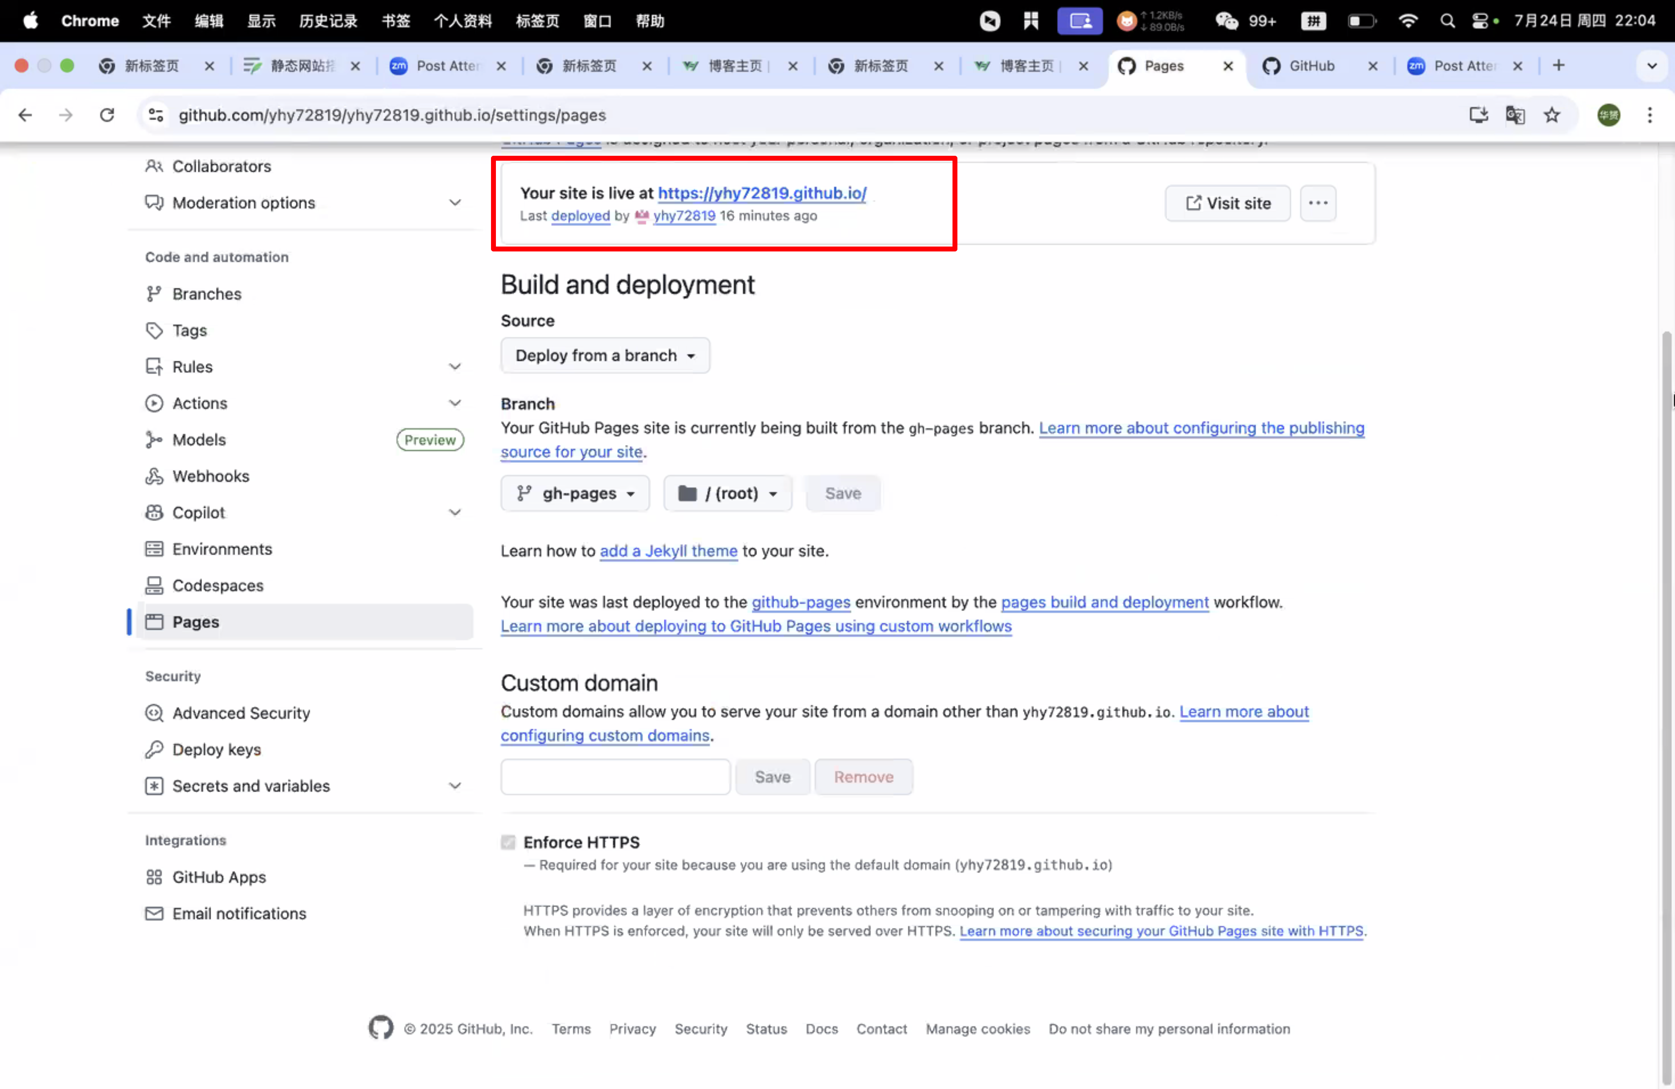This screenshot has height=1089, width=1675.
Task: Reload the current page
Action: [x=107, y=115]
